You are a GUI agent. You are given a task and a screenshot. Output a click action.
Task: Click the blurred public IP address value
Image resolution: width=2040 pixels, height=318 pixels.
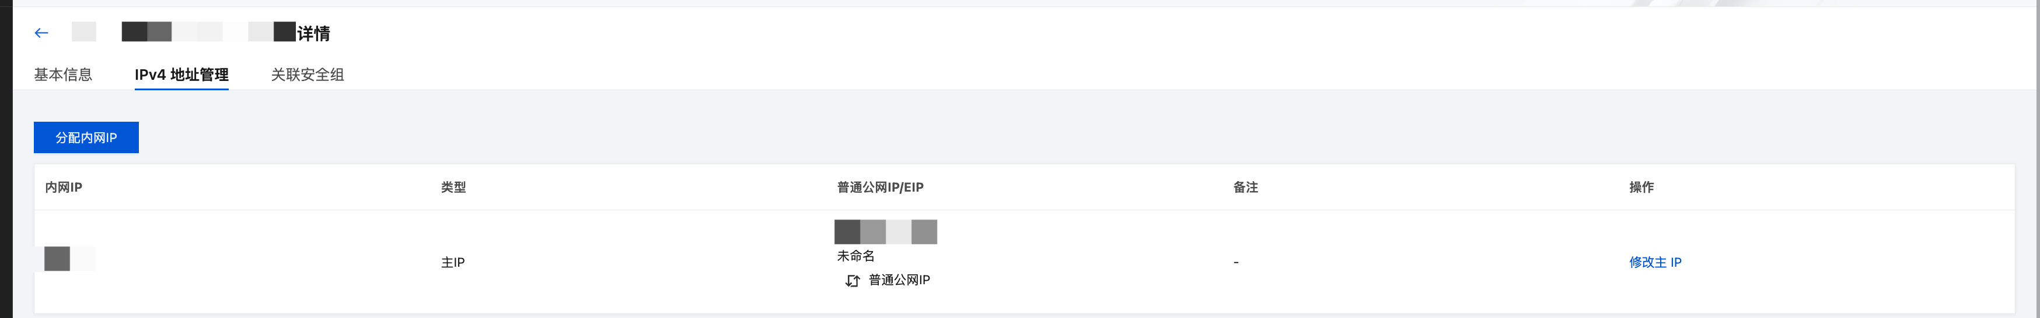click(885, 232)
